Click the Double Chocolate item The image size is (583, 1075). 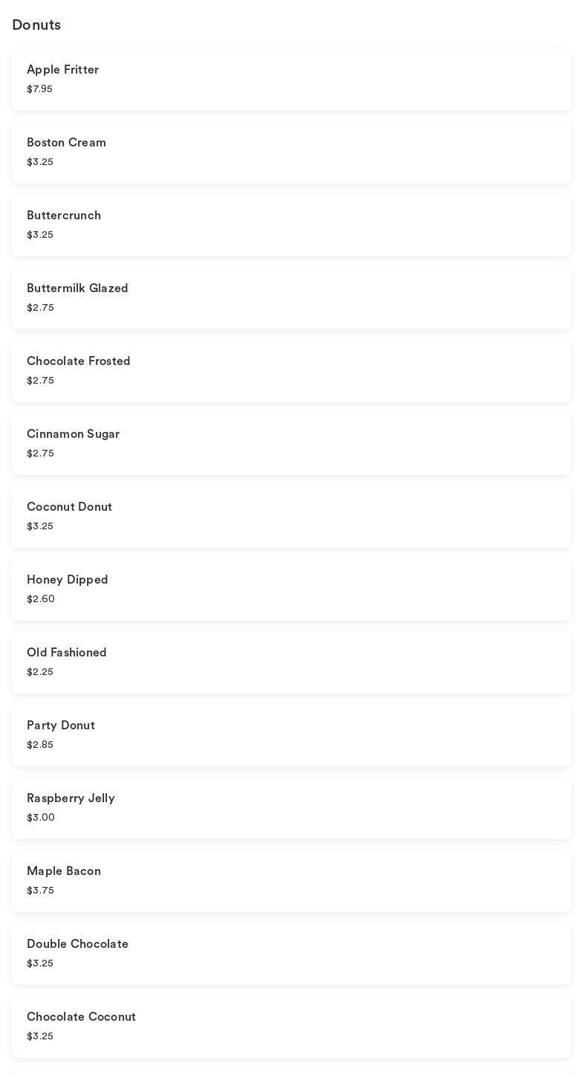291,954
